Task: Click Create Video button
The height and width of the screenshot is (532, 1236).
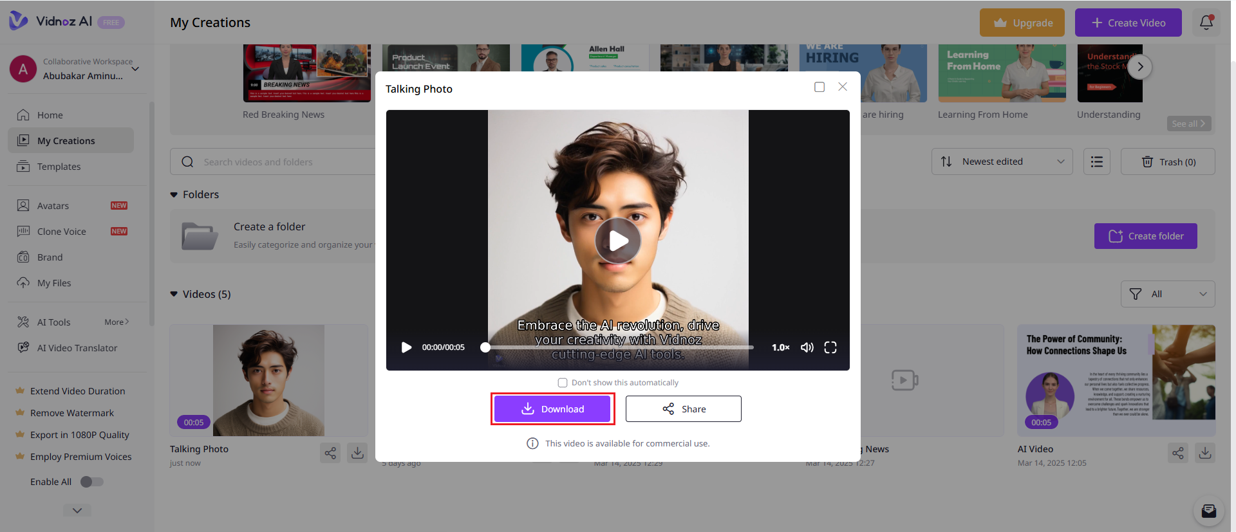Action: click(1128, 23)
